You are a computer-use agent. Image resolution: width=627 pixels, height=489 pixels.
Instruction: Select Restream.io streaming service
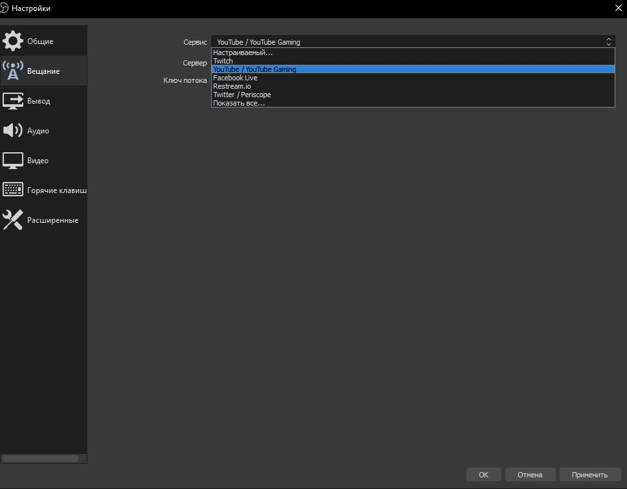tap(232, 86)
